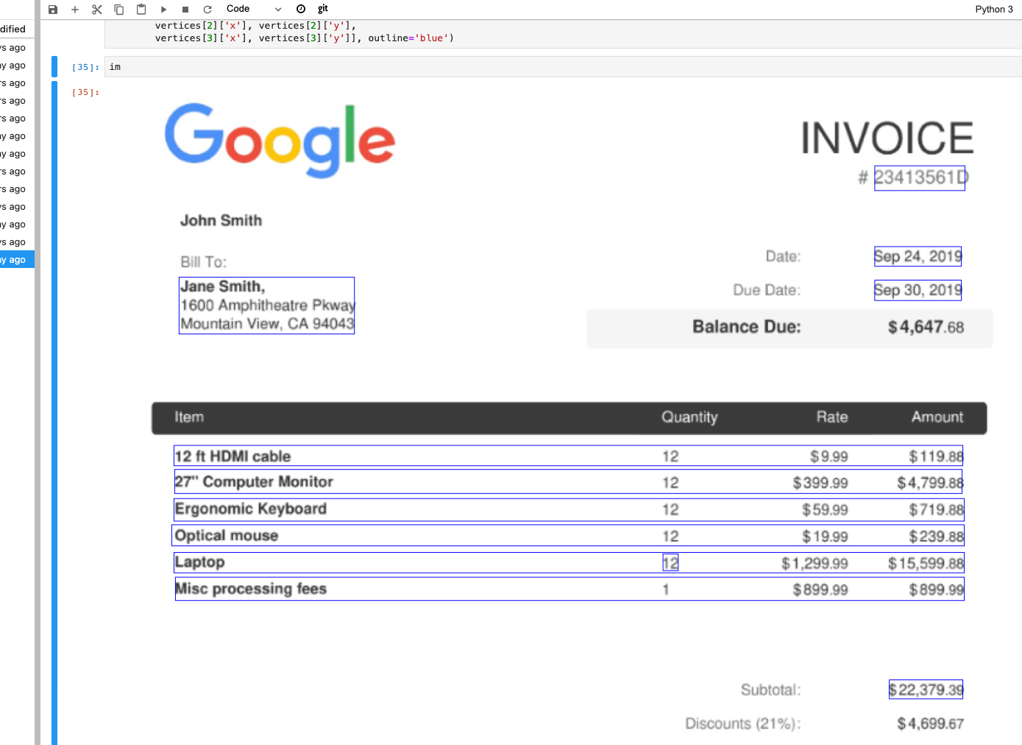Switch kernel via the Python 3 label
Viewport: 1022px width, 745px height.
(993, 9)
